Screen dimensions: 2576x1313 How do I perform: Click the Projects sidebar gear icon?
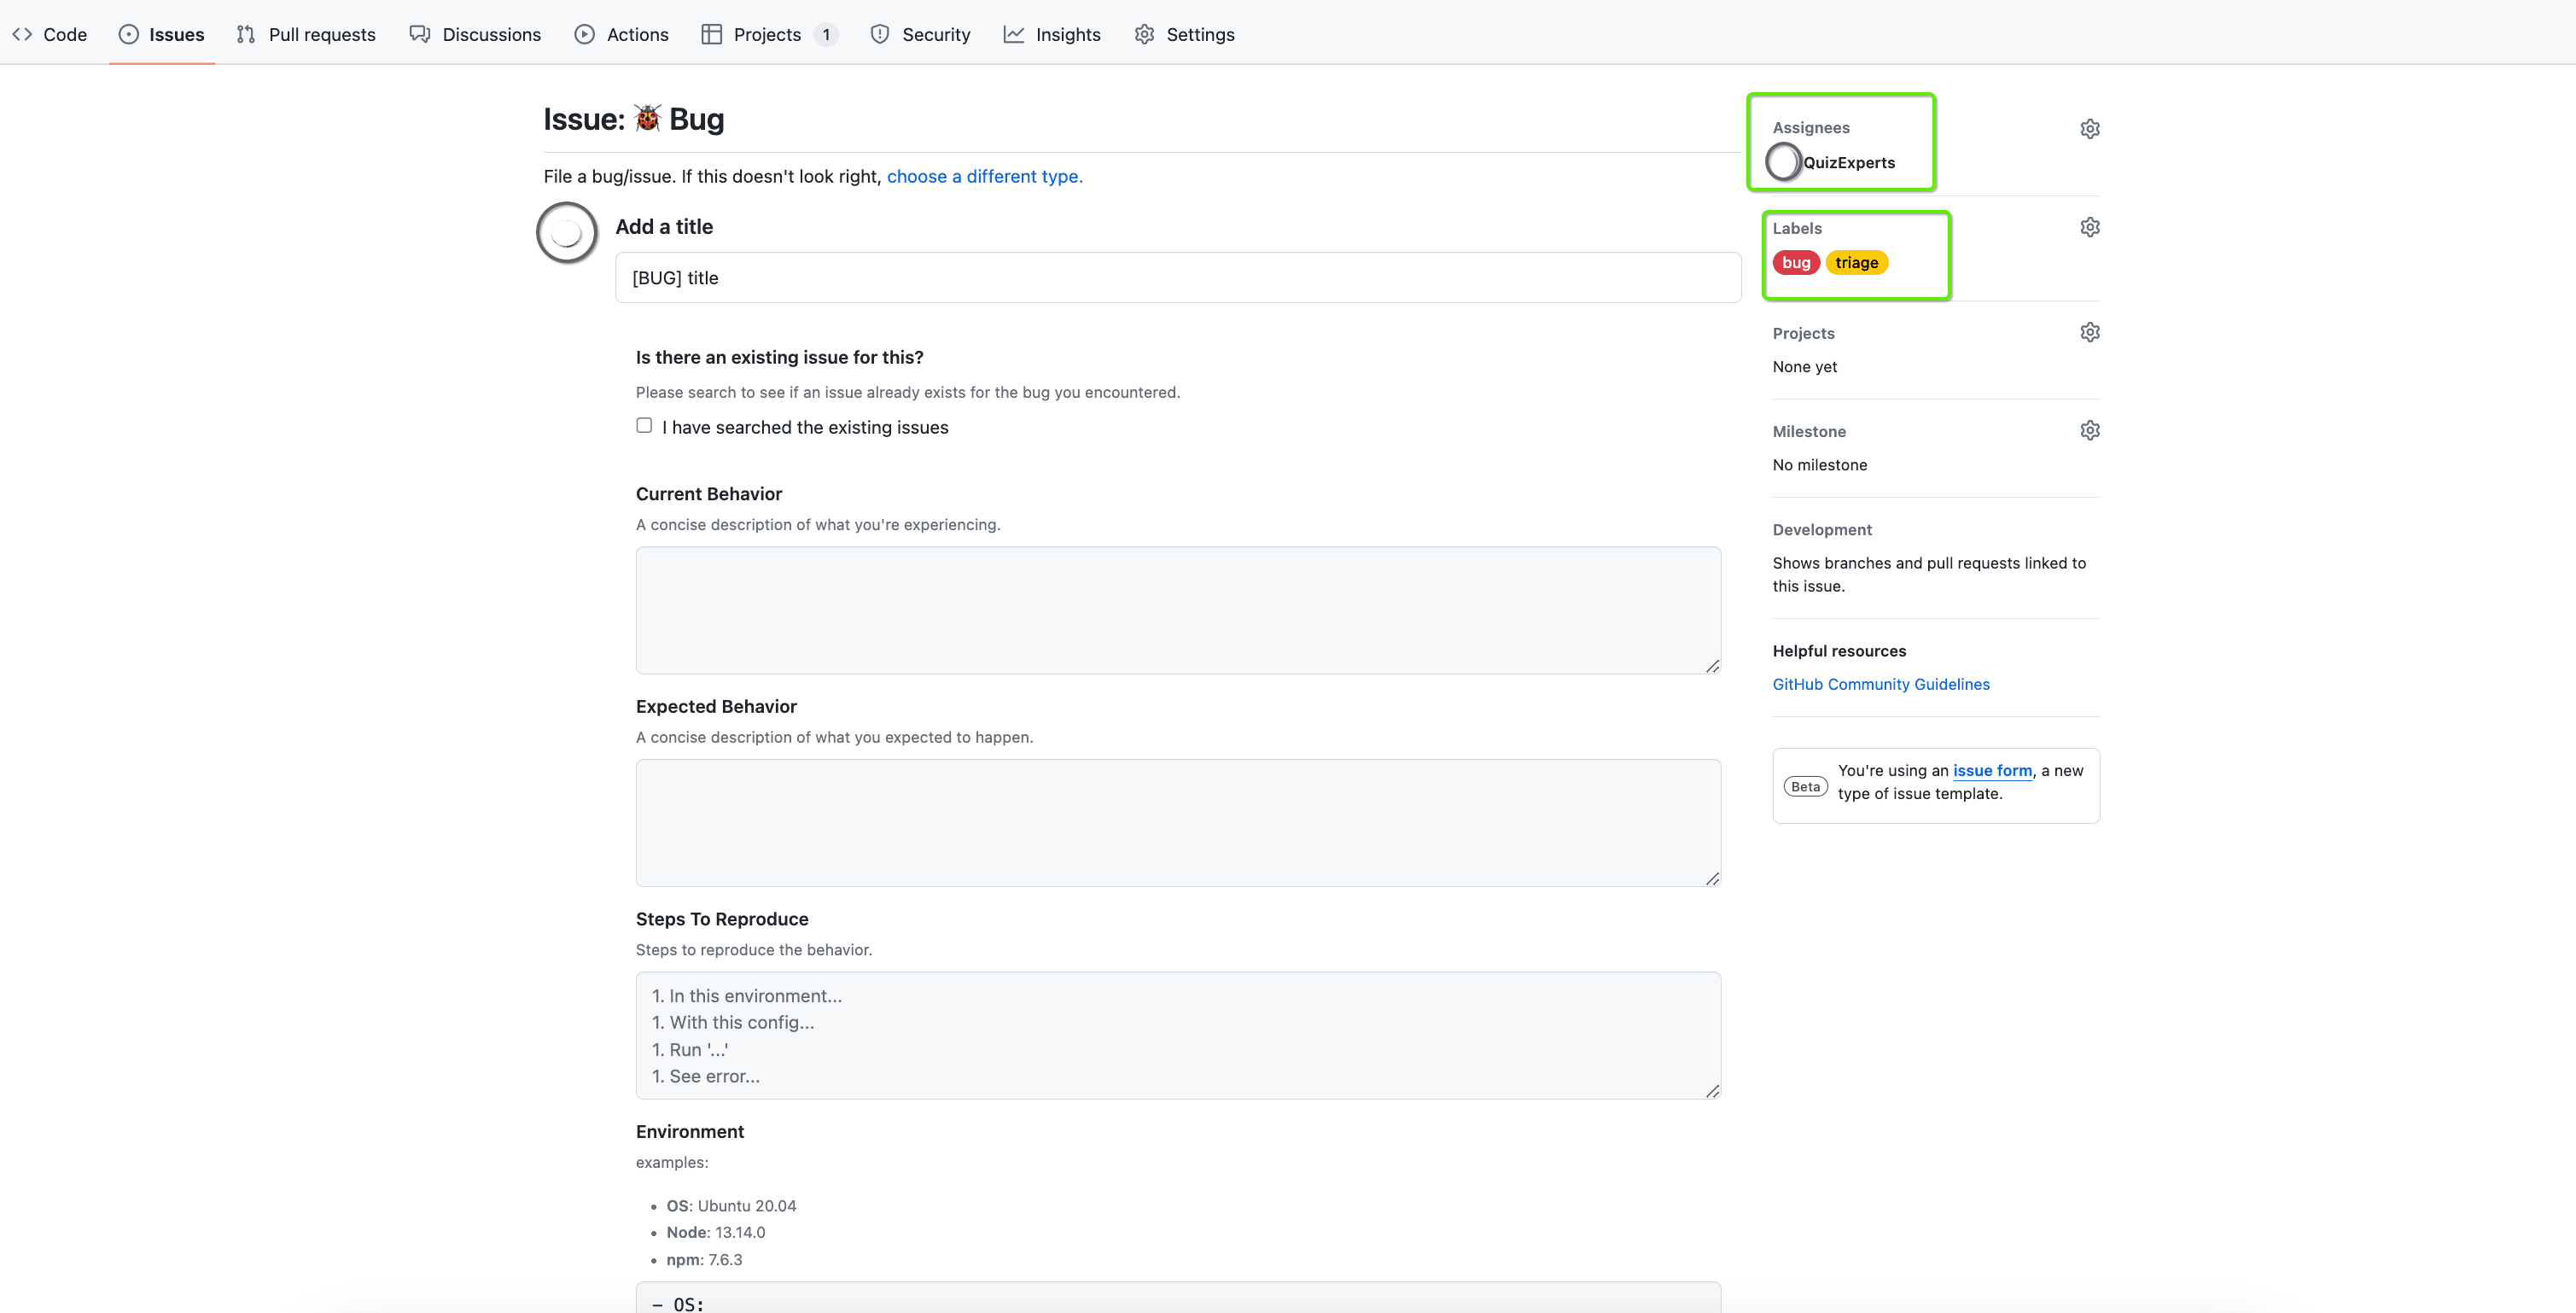[x=2089, y=332]
